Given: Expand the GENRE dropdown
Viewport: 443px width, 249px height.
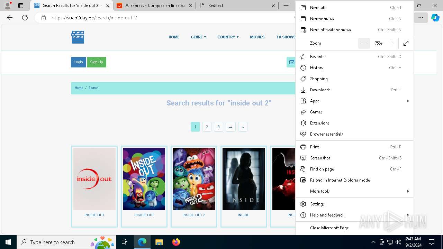Looking at the screenshot, I should click(198, 37).
